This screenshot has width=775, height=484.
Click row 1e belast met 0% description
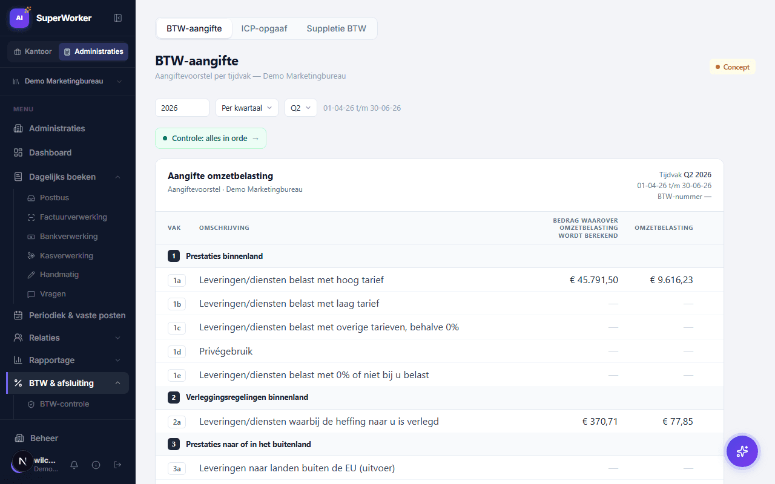314,375
